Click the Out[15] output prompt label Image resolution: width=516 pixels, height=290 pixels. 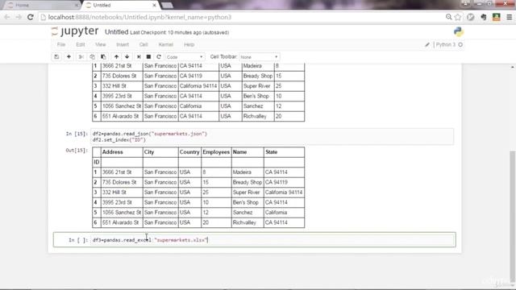coord(77,151)
